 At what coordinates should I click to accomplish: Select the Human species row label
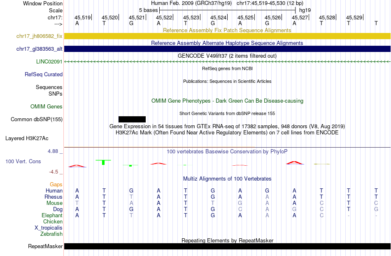[54, 190]
